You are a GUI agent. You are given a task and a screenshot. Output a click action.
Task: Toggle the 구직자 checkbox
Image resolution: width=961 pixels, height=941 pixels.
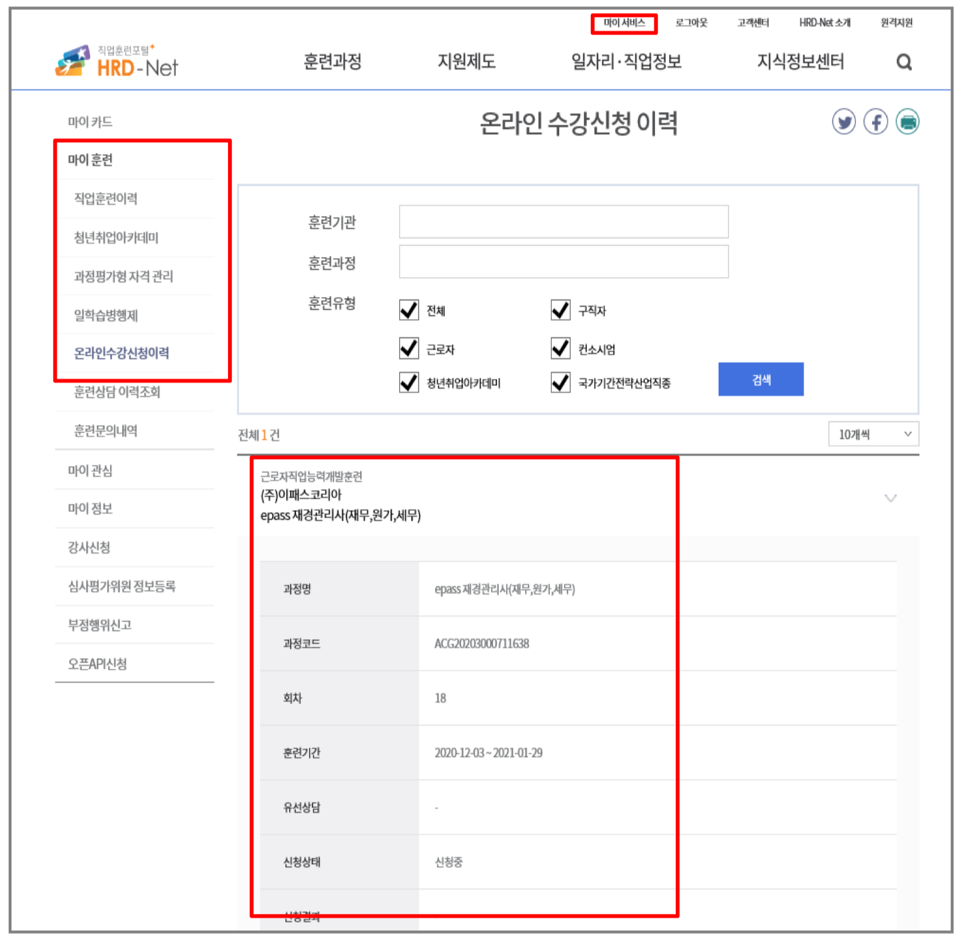pos(560,310)
